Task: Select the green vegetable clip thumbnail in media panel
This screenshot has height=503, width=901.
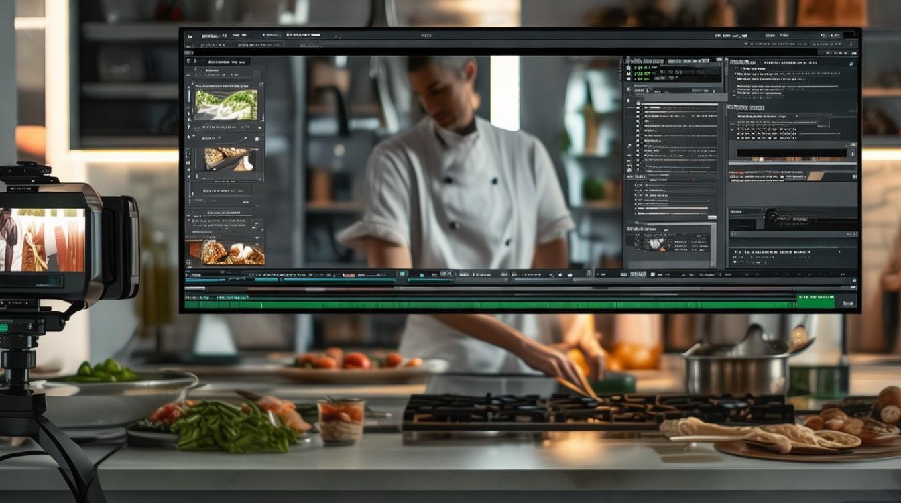Action: coord(226,104)
